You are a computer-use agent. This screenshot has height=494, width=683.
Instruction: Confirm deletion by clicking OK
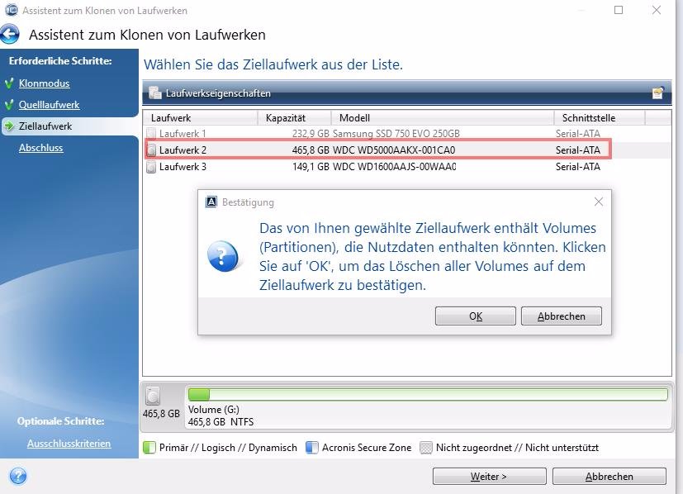pyautogui.click(x=476, y=316)
